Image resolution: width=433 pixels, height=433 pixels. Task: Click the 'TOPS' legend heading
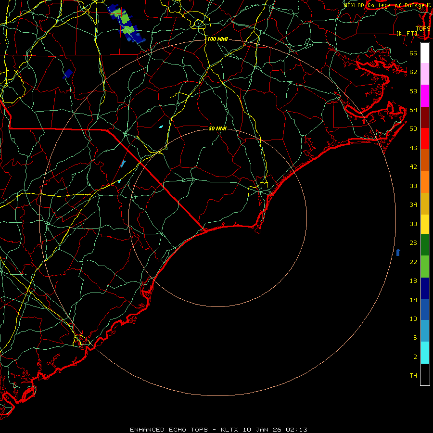point(423,28)
